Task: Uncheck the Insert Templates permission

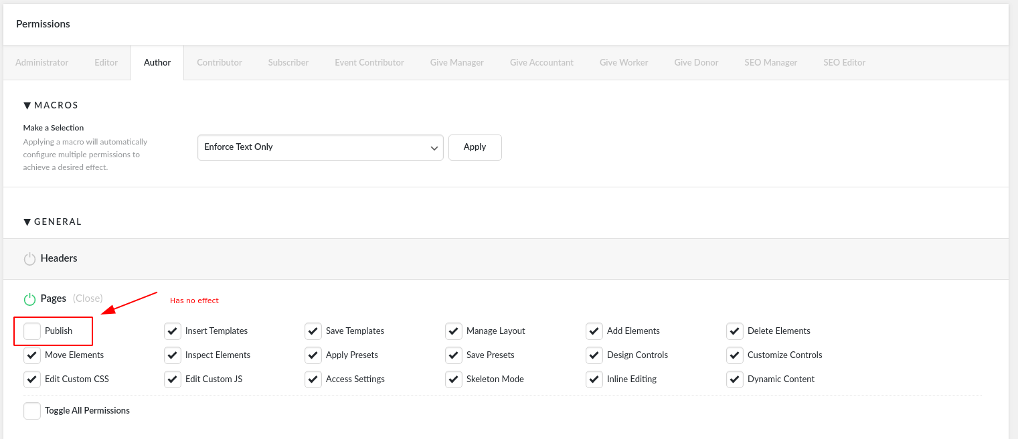Action: [173, 331]
